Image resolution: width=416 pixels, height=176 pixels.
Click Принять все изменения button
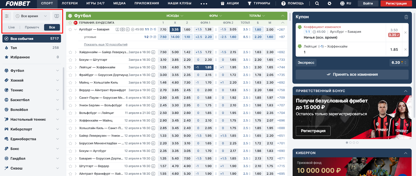(352, 75)
